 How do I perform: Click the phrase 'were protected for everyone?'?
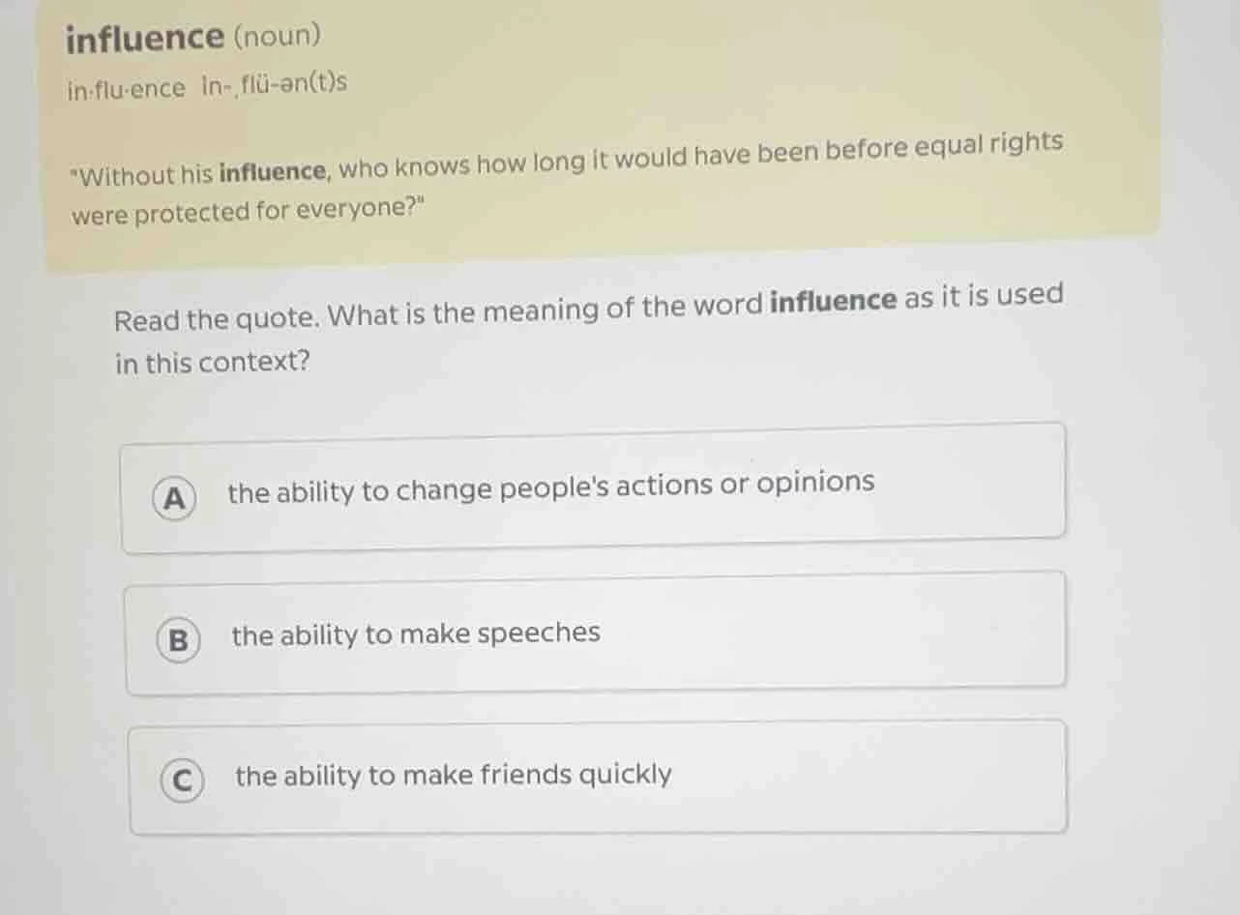pos(247,213)
